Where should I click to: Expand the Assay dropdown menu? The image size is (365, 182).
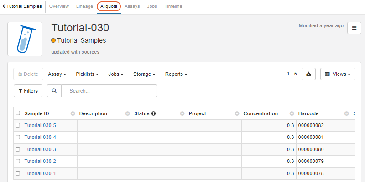[x=57, y=74]
